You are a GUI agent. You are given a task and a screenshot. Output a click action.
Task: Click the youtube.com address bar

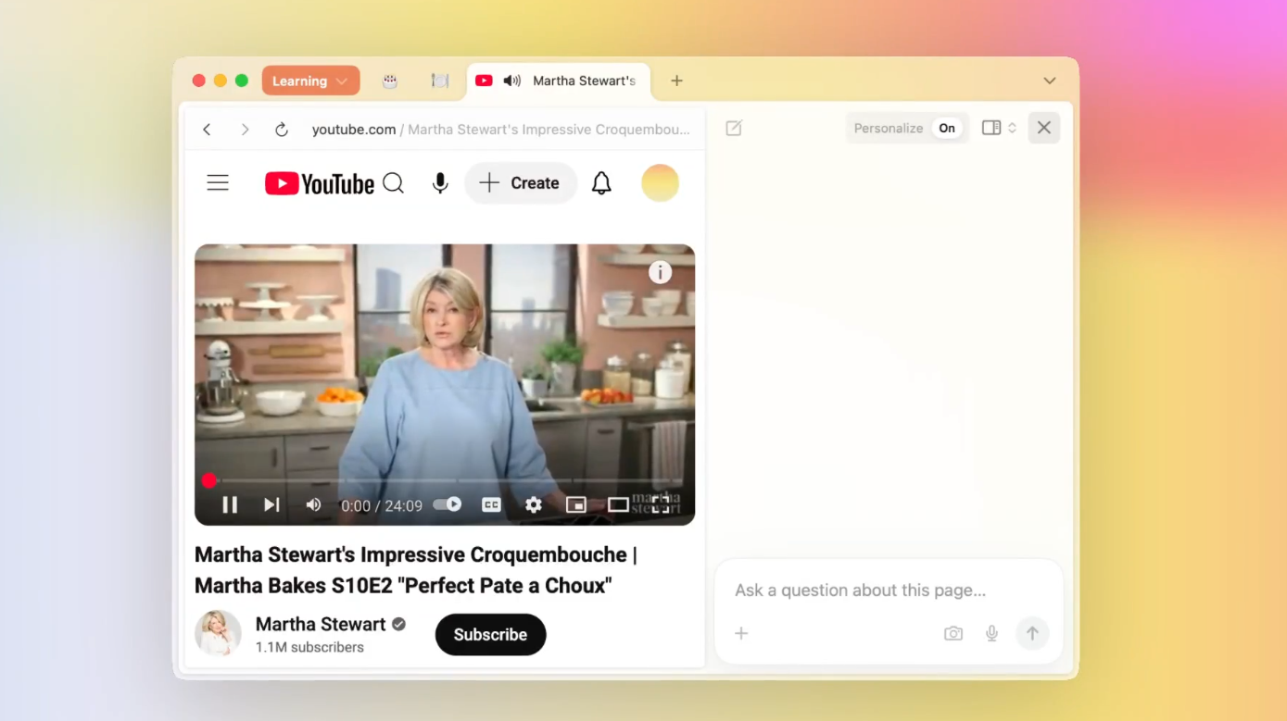coord(500,130)
